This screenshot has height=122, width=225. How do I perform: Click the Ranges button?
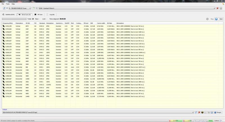click(x=218, y=112)
